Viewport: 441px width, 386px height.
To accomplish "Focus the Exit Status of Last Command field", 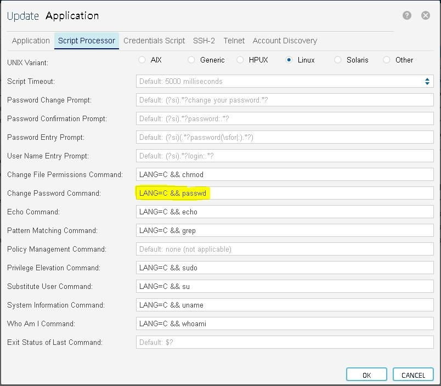I will (285, 342).
